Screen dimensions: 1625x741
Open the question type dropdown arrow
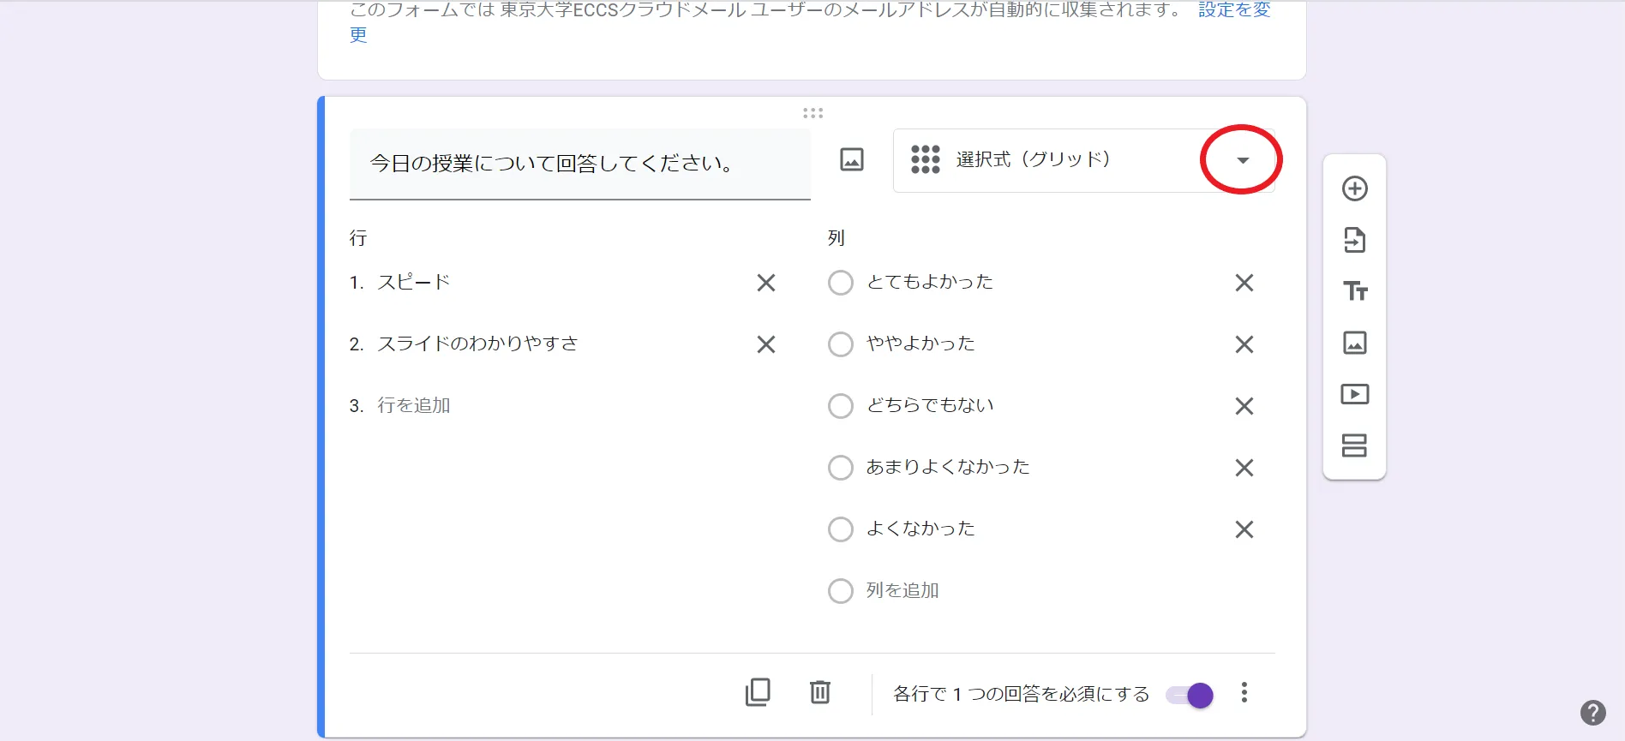(x=1242, y=160)
